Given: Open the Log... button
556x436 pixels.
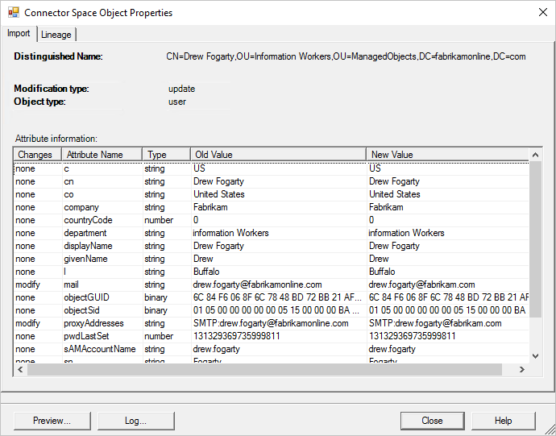Looking at the screenshot, I should tap(135, 421).
